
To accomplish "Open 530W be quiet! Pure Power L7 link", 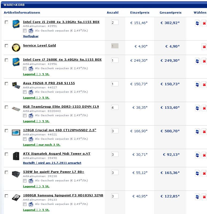I will tap(53, 172).
